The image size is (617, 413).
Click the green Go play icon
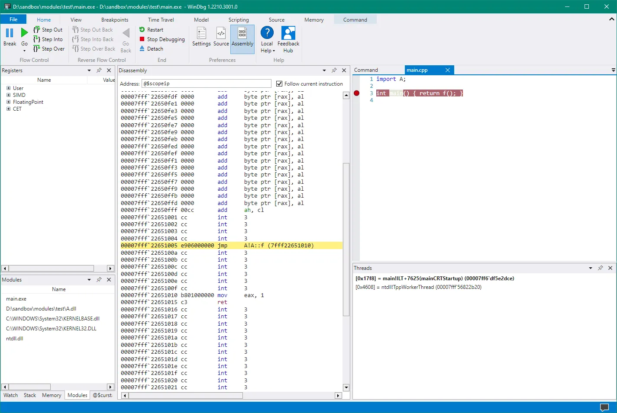pyautogui.click(x=24, y=33)
